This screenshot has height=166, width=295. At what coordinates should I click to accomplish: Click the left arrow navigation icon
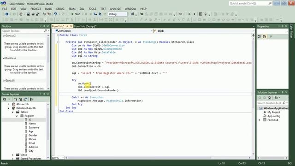click(x=189, y=14)
